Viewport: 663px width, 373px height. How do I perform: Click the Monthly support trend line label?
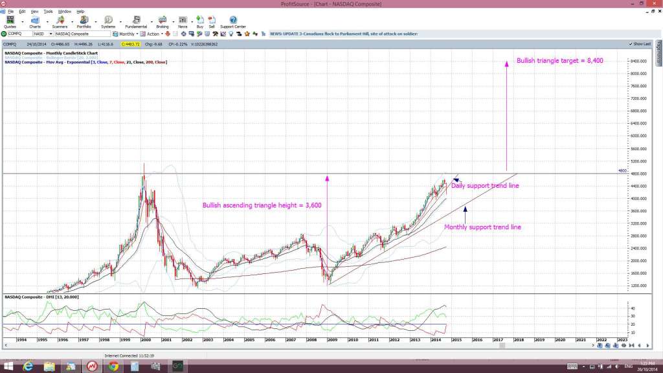point(482,227)
